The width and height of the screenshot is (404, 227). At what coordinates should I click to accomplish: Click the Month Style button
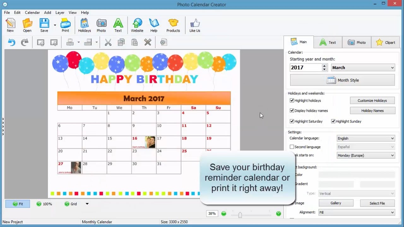pyautogui.click(x=342, y=80)
